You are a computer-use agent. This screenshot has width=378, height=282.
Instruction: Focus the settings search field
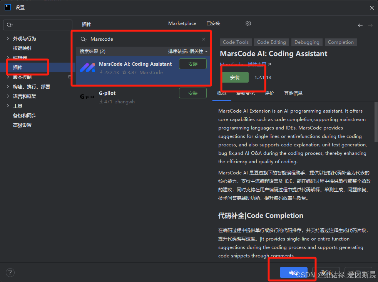tap(38, 25)
